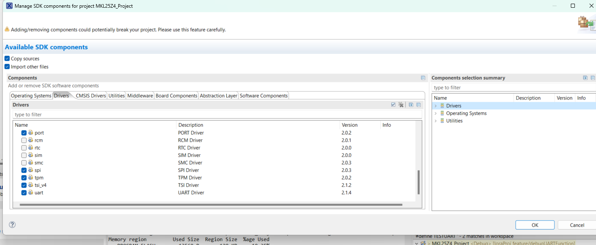
Task: Click the Drivers stack icon in summary
Action: (x=442, y=106)
